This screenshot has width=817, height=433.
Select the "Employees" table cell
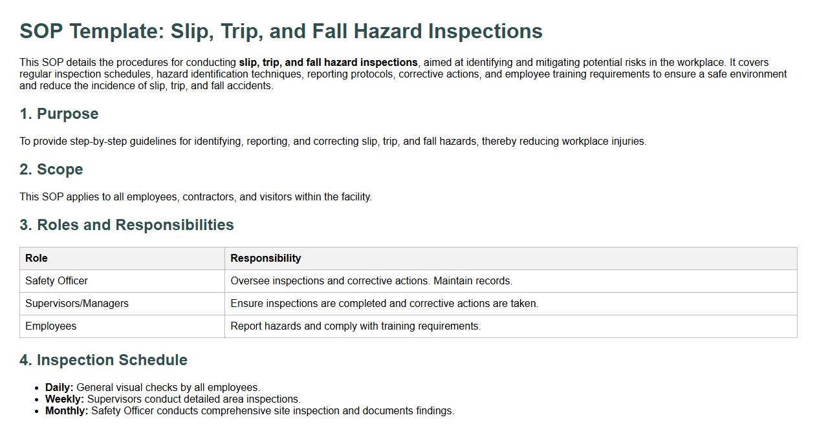click(50, 326)
